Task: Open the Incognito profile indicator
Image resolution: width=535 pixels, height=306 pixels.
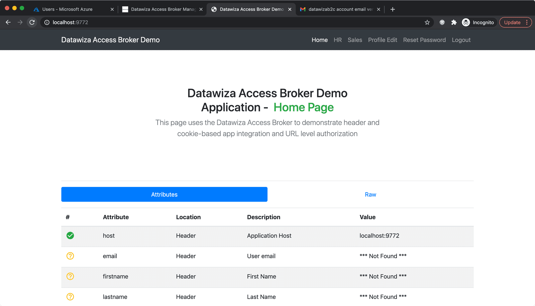Action: point(478,22)
